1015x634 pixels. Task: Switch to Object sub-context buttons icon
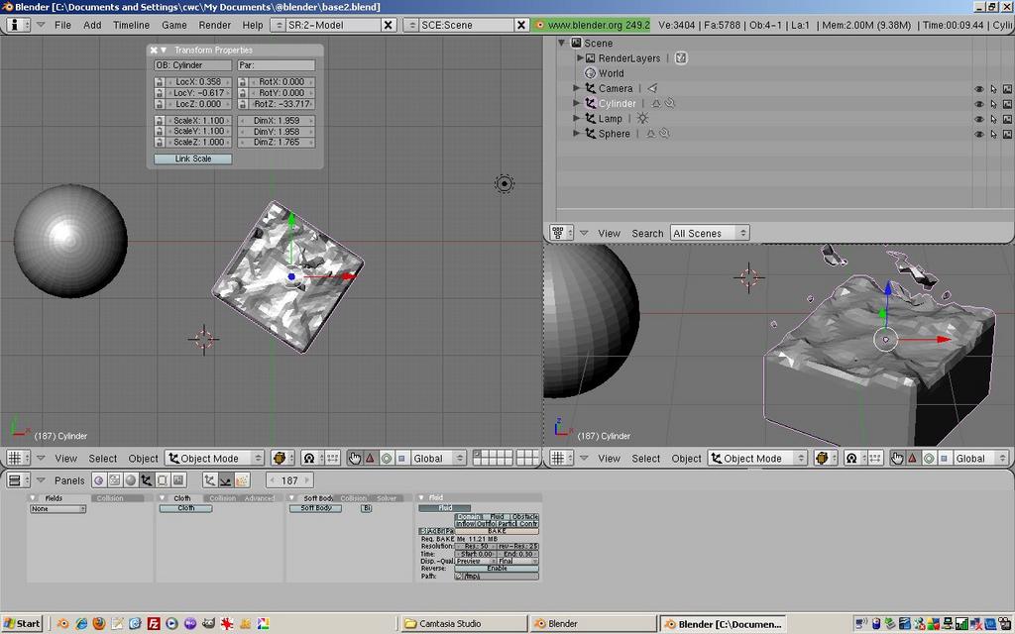pos(210,480)
